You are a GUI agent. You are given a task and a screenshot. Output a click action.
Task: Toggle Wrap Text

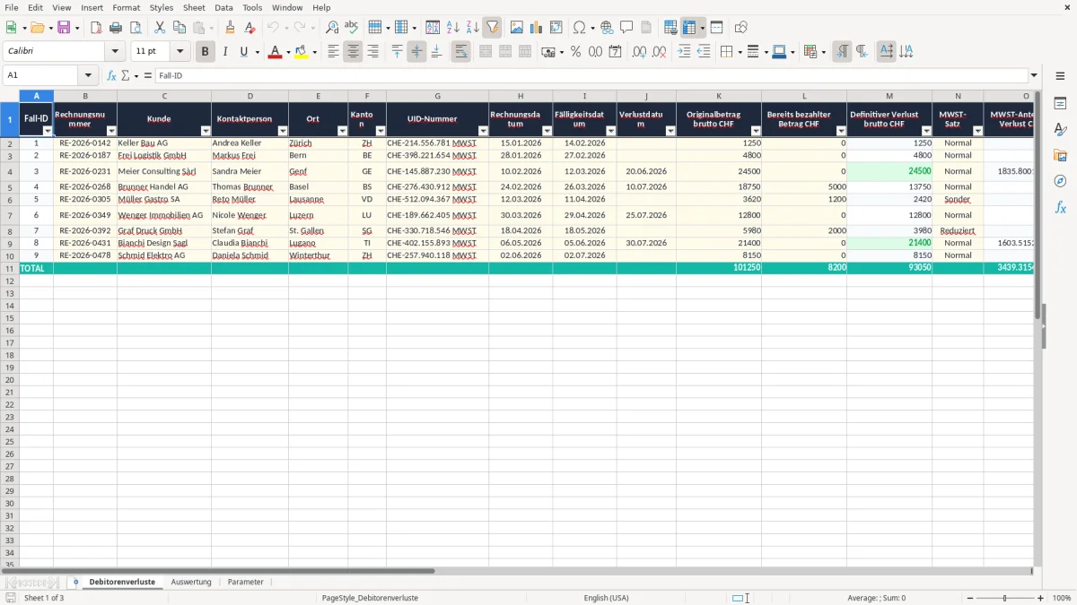coord(460,52)
